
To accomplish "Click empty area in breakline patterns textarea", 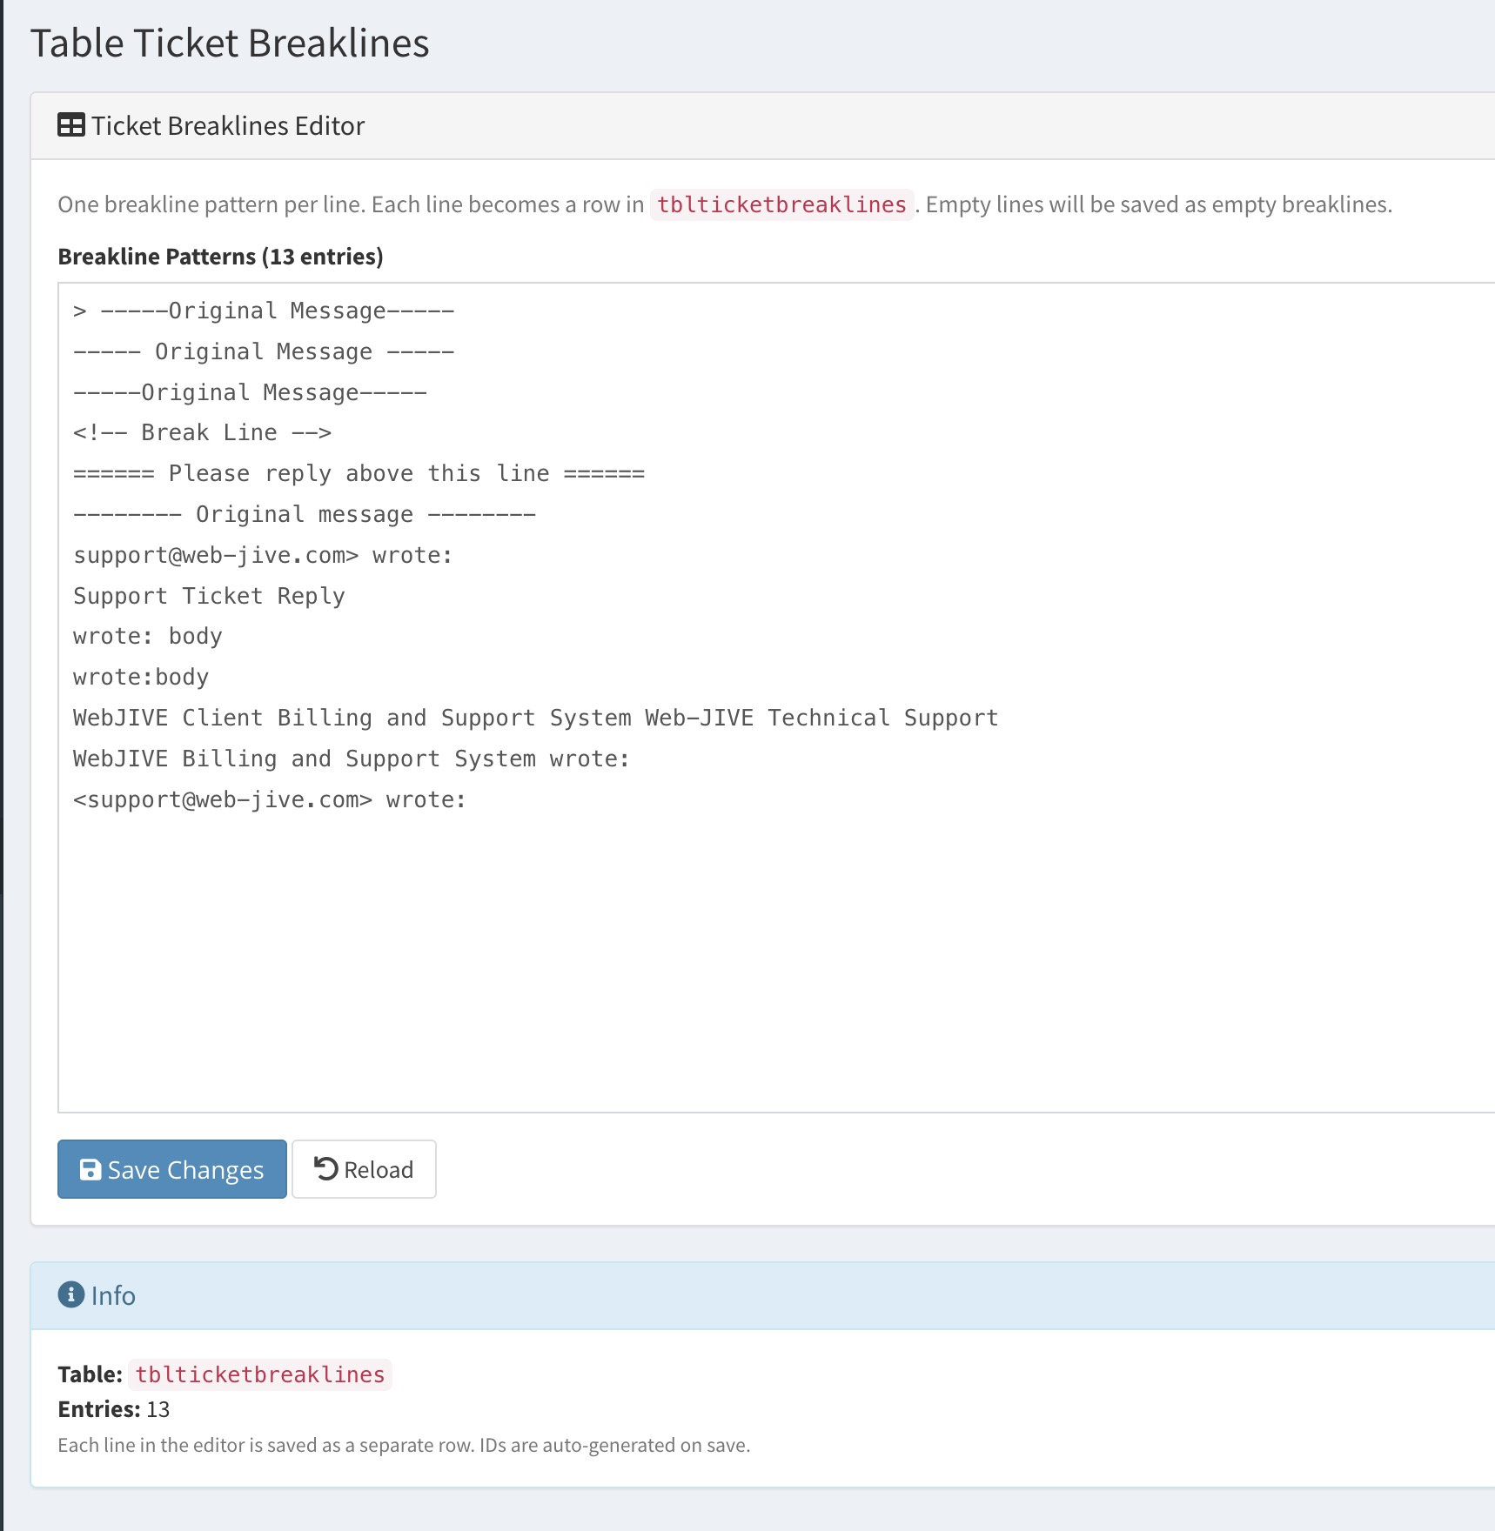I will (696, 957).
